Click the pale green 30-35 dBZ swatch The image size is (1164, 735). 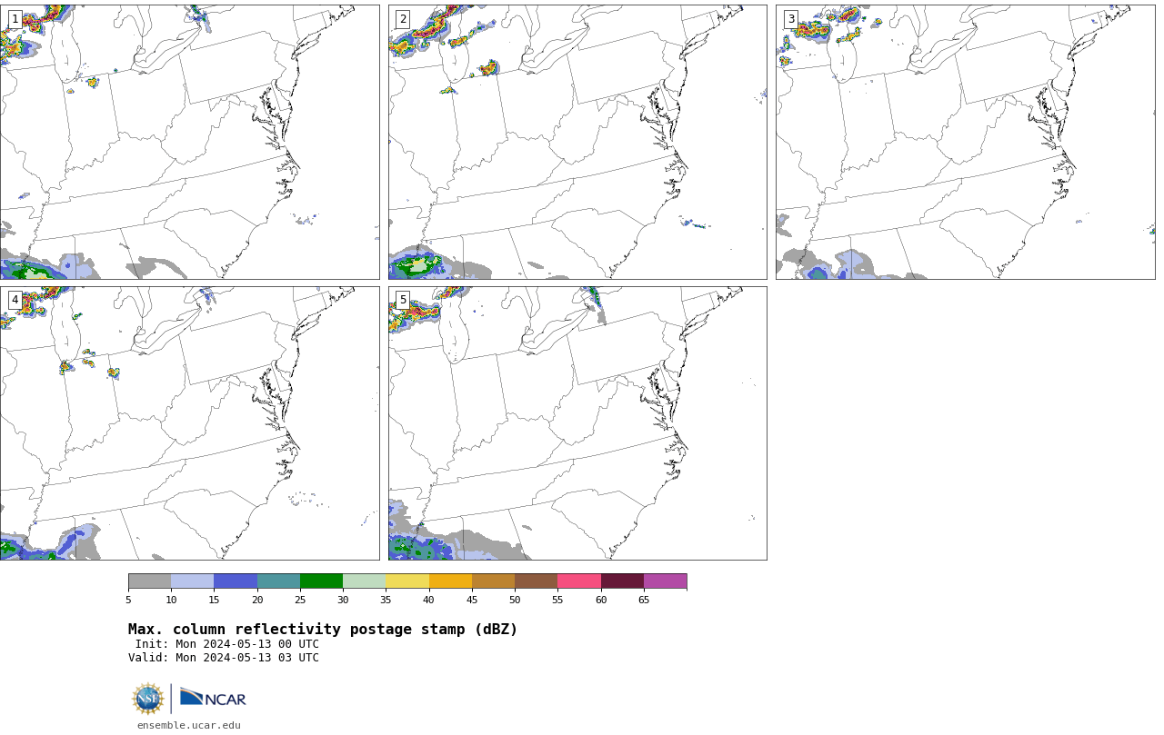tap(364, 581)
